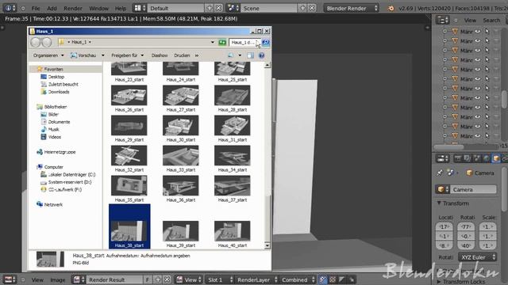This screenshot has height=285, width=508.
Task: Switch to Object properties cube tab
Action: point(496,158)
